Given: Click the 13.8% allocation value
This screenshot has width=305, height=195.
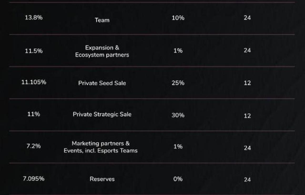Looking at the screenshot, I should [x=34, y=18].
